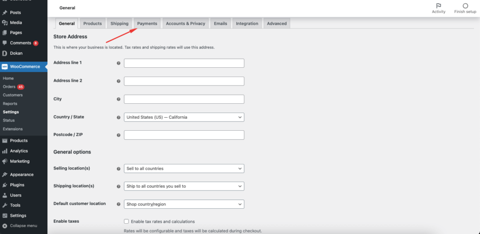Click the Finish setup circle icon
The height and width of the screenshot is (234, 480).
(465, 6)
